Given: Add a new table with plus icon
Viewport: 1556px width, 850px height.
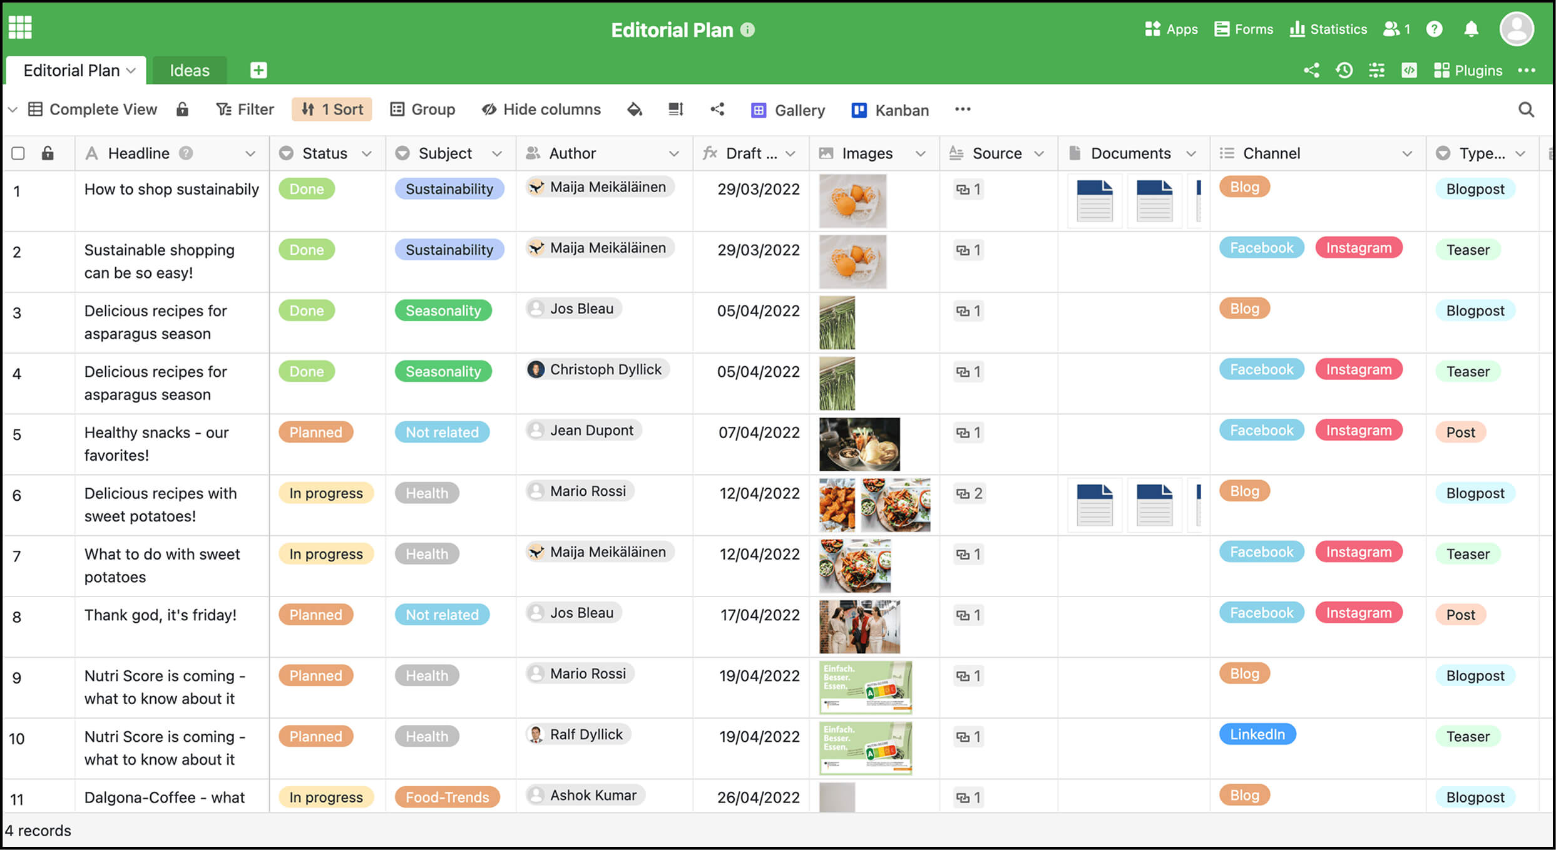Looking at the screenshot, I should 258,70.
